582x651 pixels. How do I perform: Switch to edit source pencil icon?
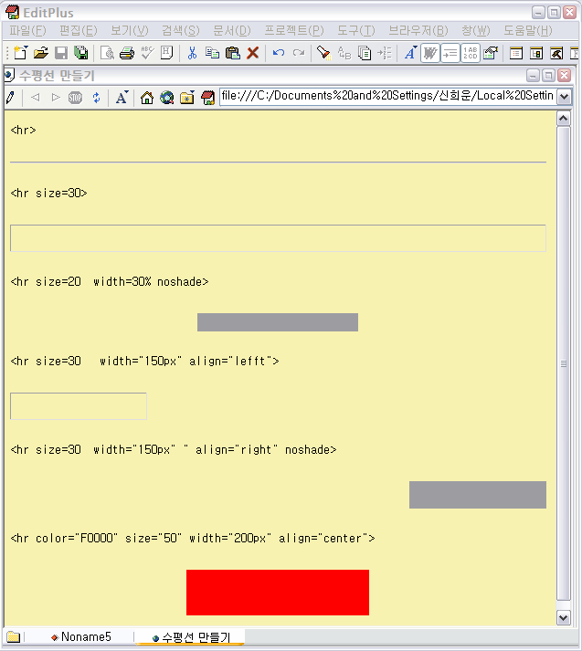11,98
